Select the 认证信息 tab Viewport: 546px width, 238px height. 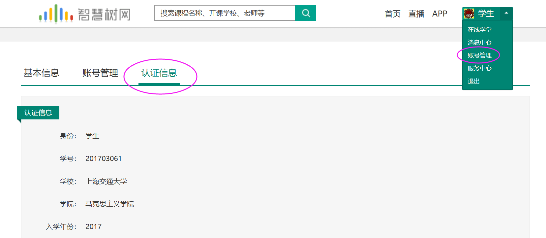[159, 73]
